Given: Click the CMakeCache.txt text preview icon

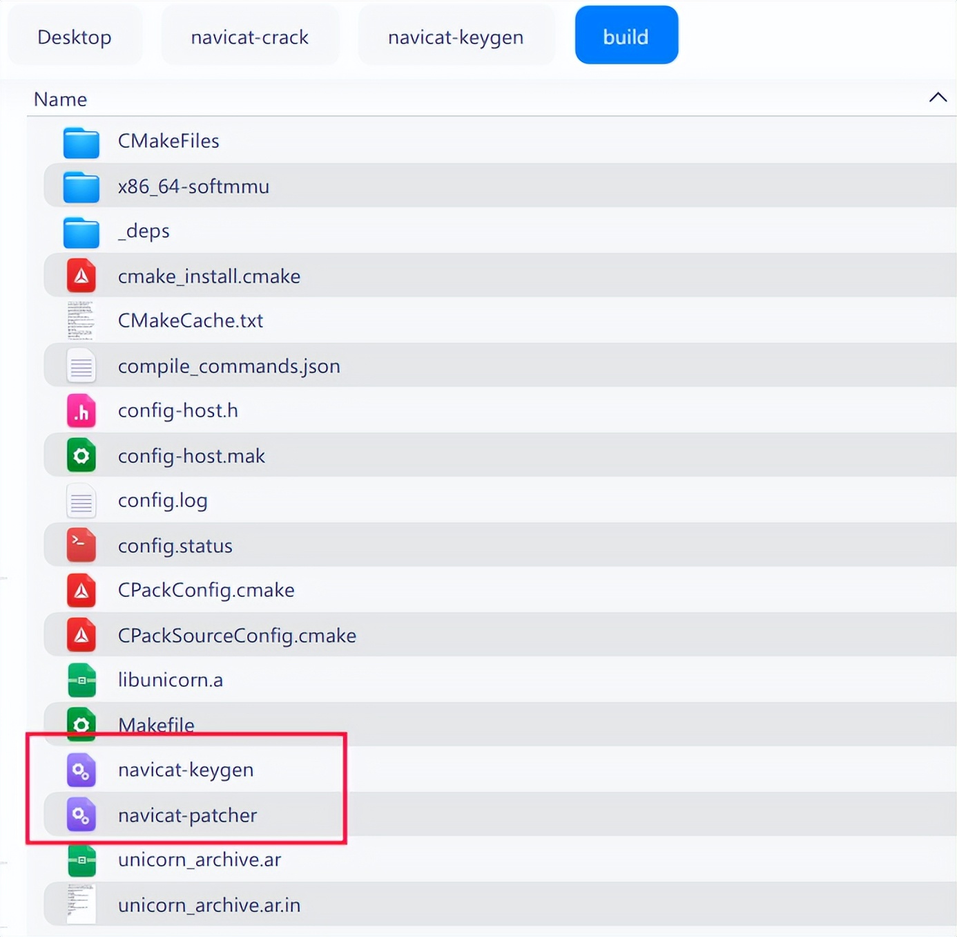Looking at the screenshot, I should pyautogui.click(x=81, y=321).
